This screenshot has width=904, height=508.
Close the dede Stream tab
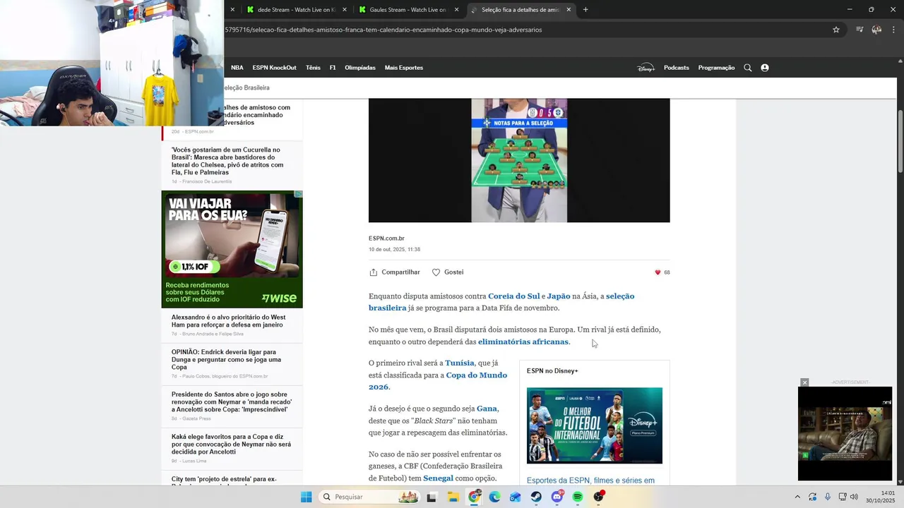pos(345,10)
